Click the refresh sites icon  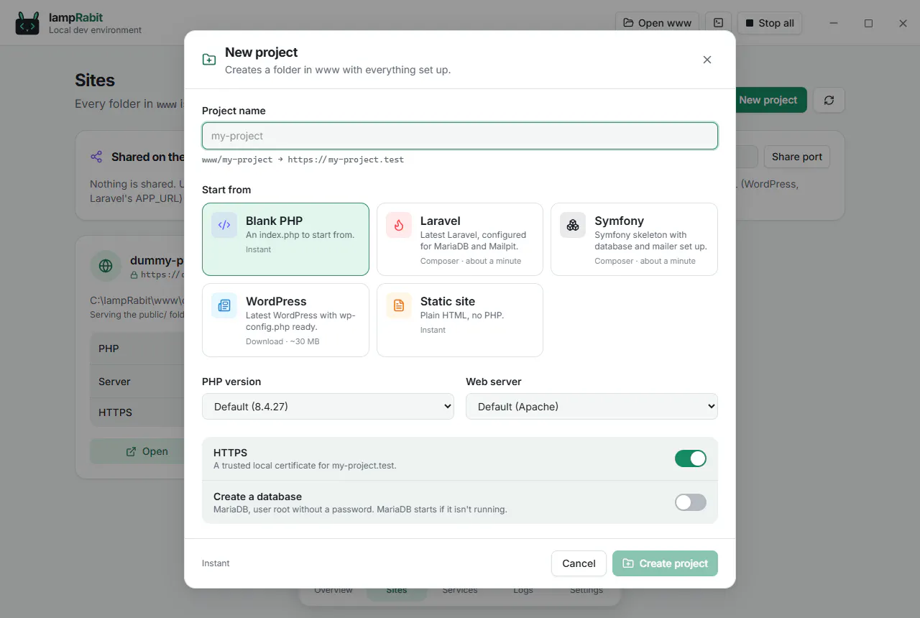click(829, 100)
